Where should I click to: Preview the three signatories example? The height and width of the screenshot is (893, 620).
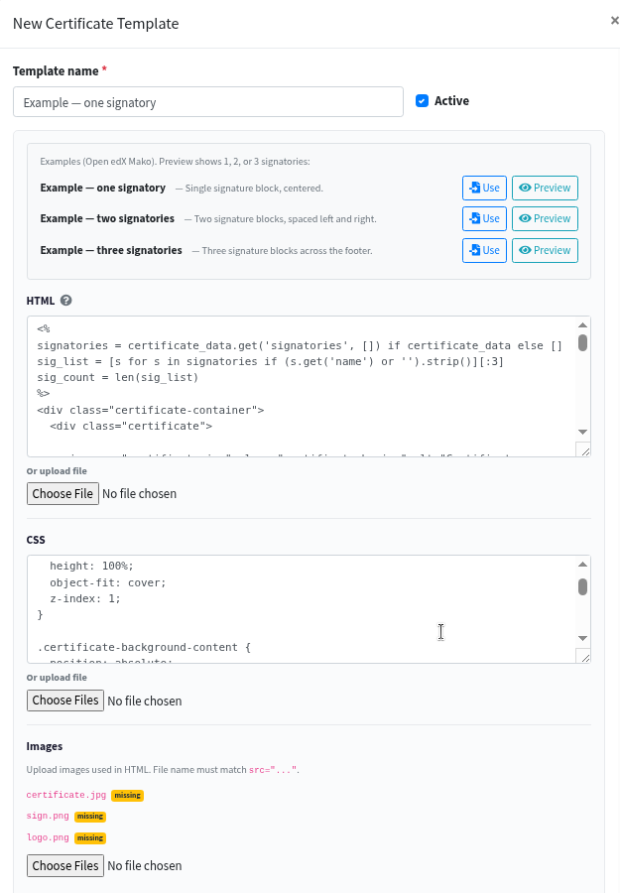(x=545, y=251)
